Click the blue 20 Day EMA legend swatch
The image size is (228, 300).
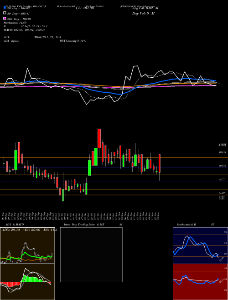(x=5, y=8)
